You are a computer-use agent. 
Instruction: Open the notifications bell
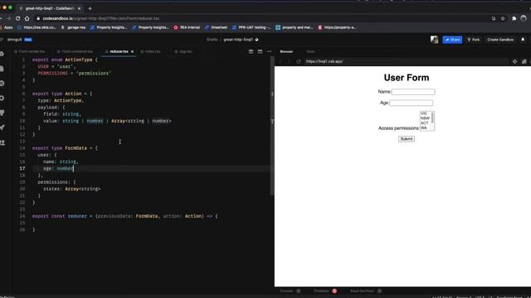pyautogui.click(x=523, y=40)
